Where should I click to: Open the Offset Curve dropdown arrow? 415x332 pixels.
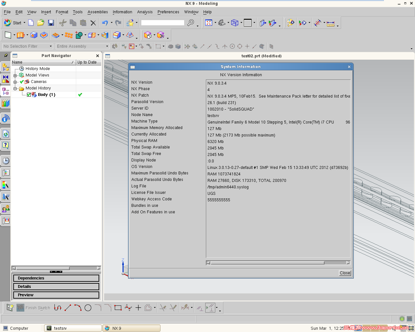coord(155,308)
